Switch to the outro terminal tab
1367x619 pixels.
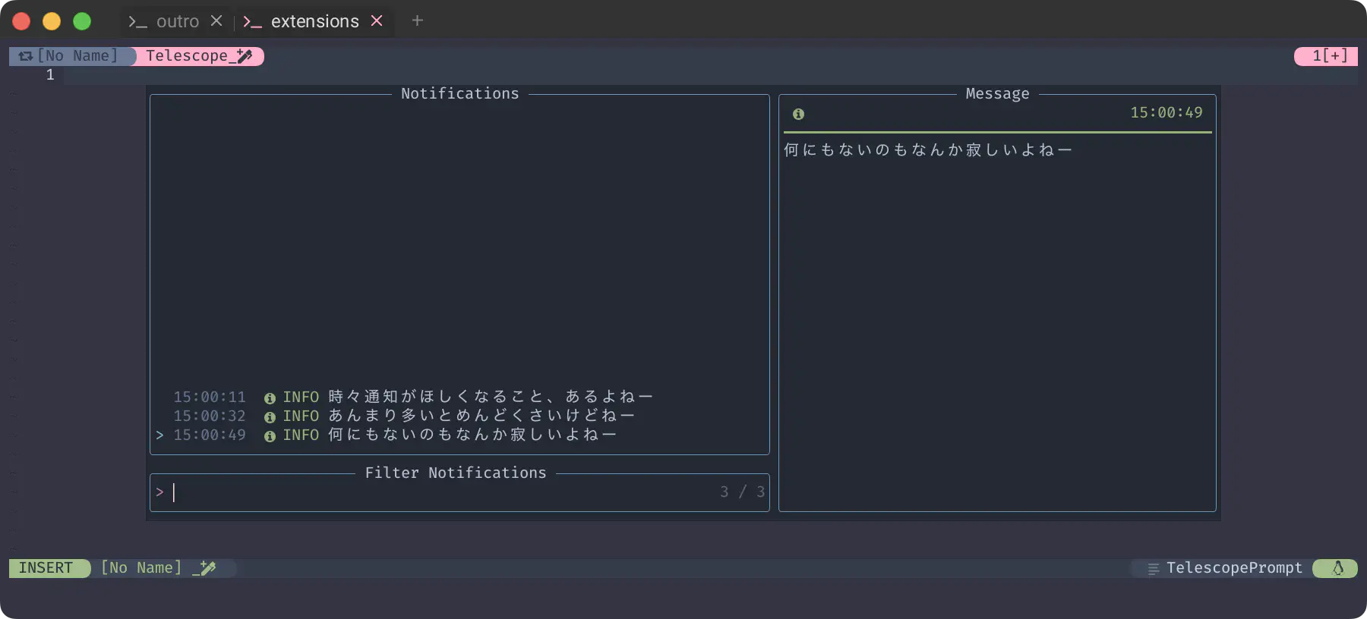177,21
